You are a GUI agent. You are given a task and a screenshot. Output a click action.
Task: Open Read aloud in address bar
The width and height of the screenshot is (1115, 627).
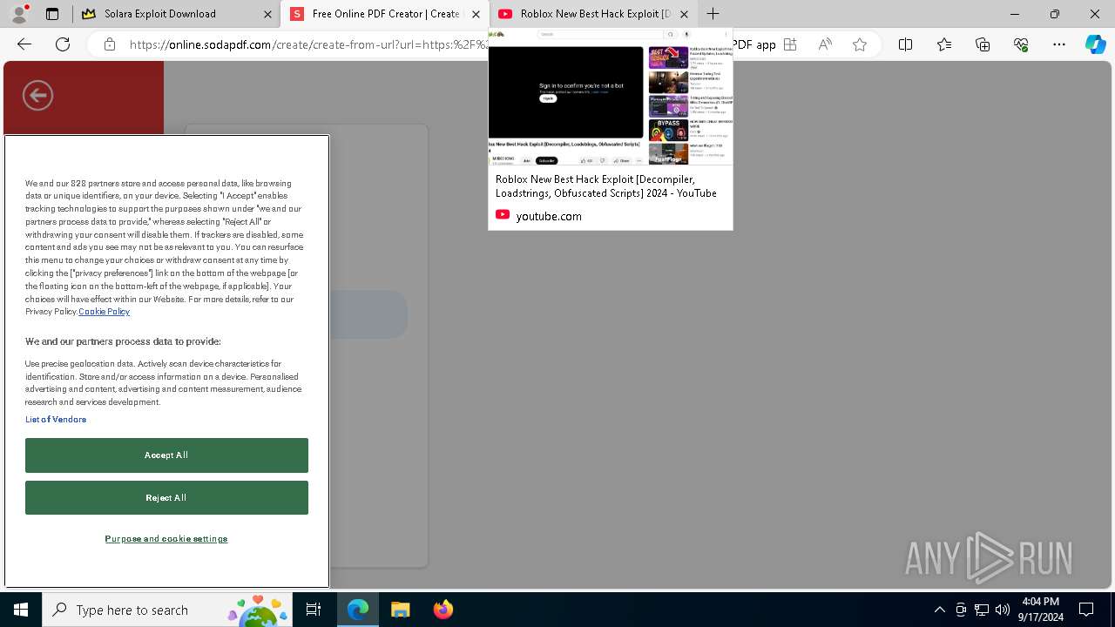825,44
